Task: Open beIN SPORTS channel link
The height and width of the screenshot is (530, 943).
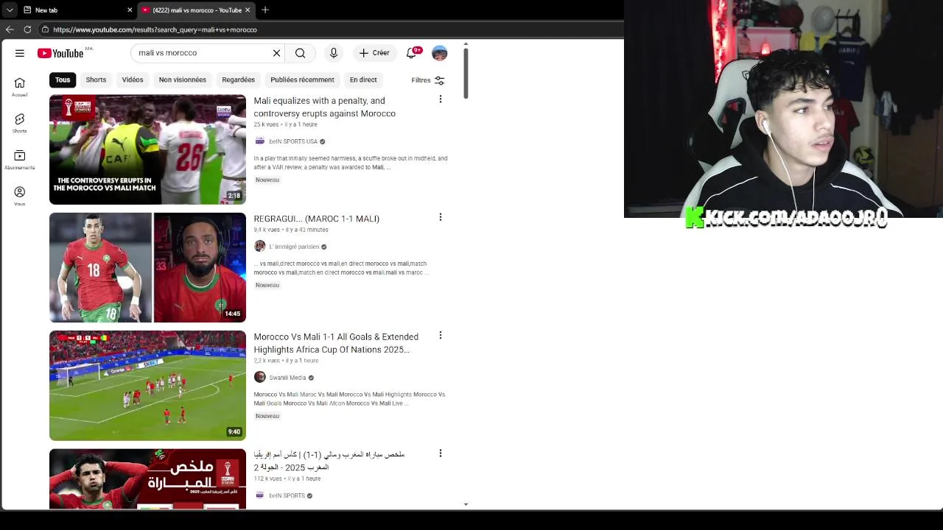Action: click(287, 495)
